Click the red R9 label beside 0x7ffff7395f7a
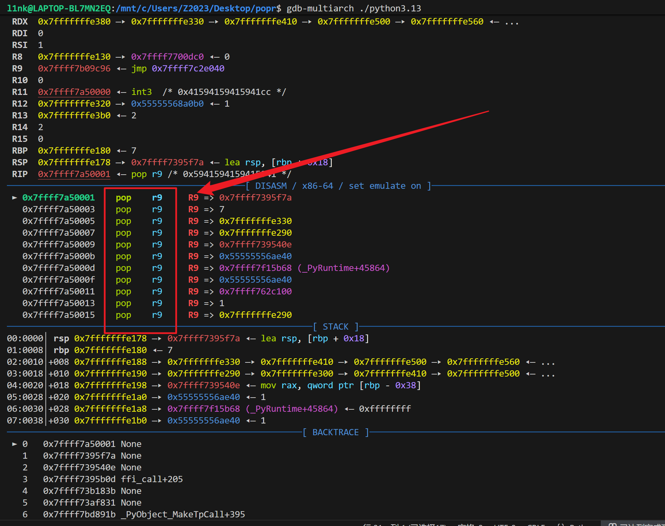Image resolution: width=665 pixels, height=526 pixels. click(x=193, y=197)
